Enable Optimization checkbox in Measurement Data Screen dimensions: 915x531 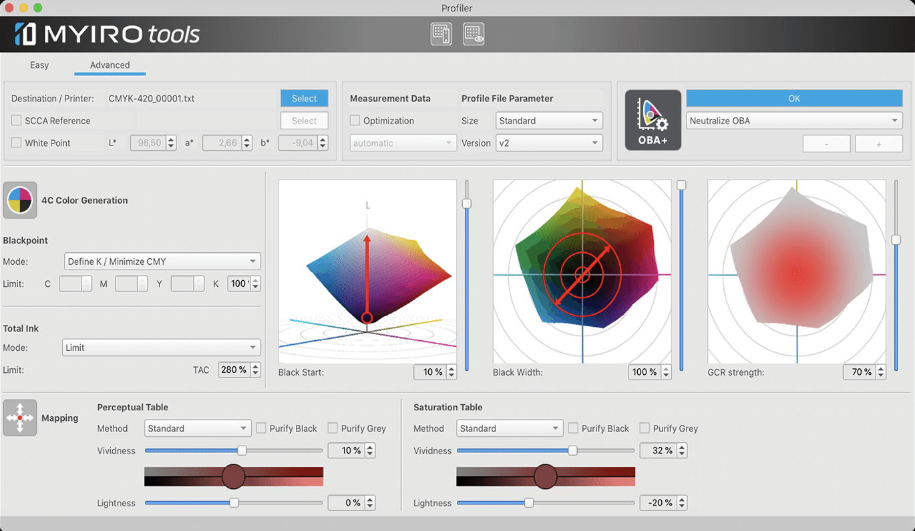coord(355,121)
